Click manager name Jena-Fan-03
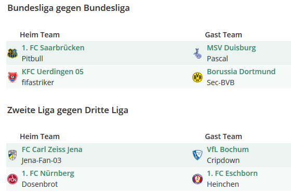Screen dimensions: 291x192 (42, 160)
